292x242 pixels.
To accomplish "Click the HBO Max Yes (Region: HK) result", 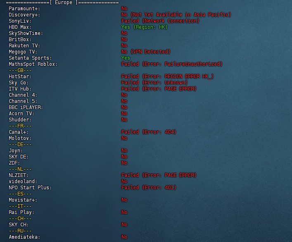I will coord(144,27).
